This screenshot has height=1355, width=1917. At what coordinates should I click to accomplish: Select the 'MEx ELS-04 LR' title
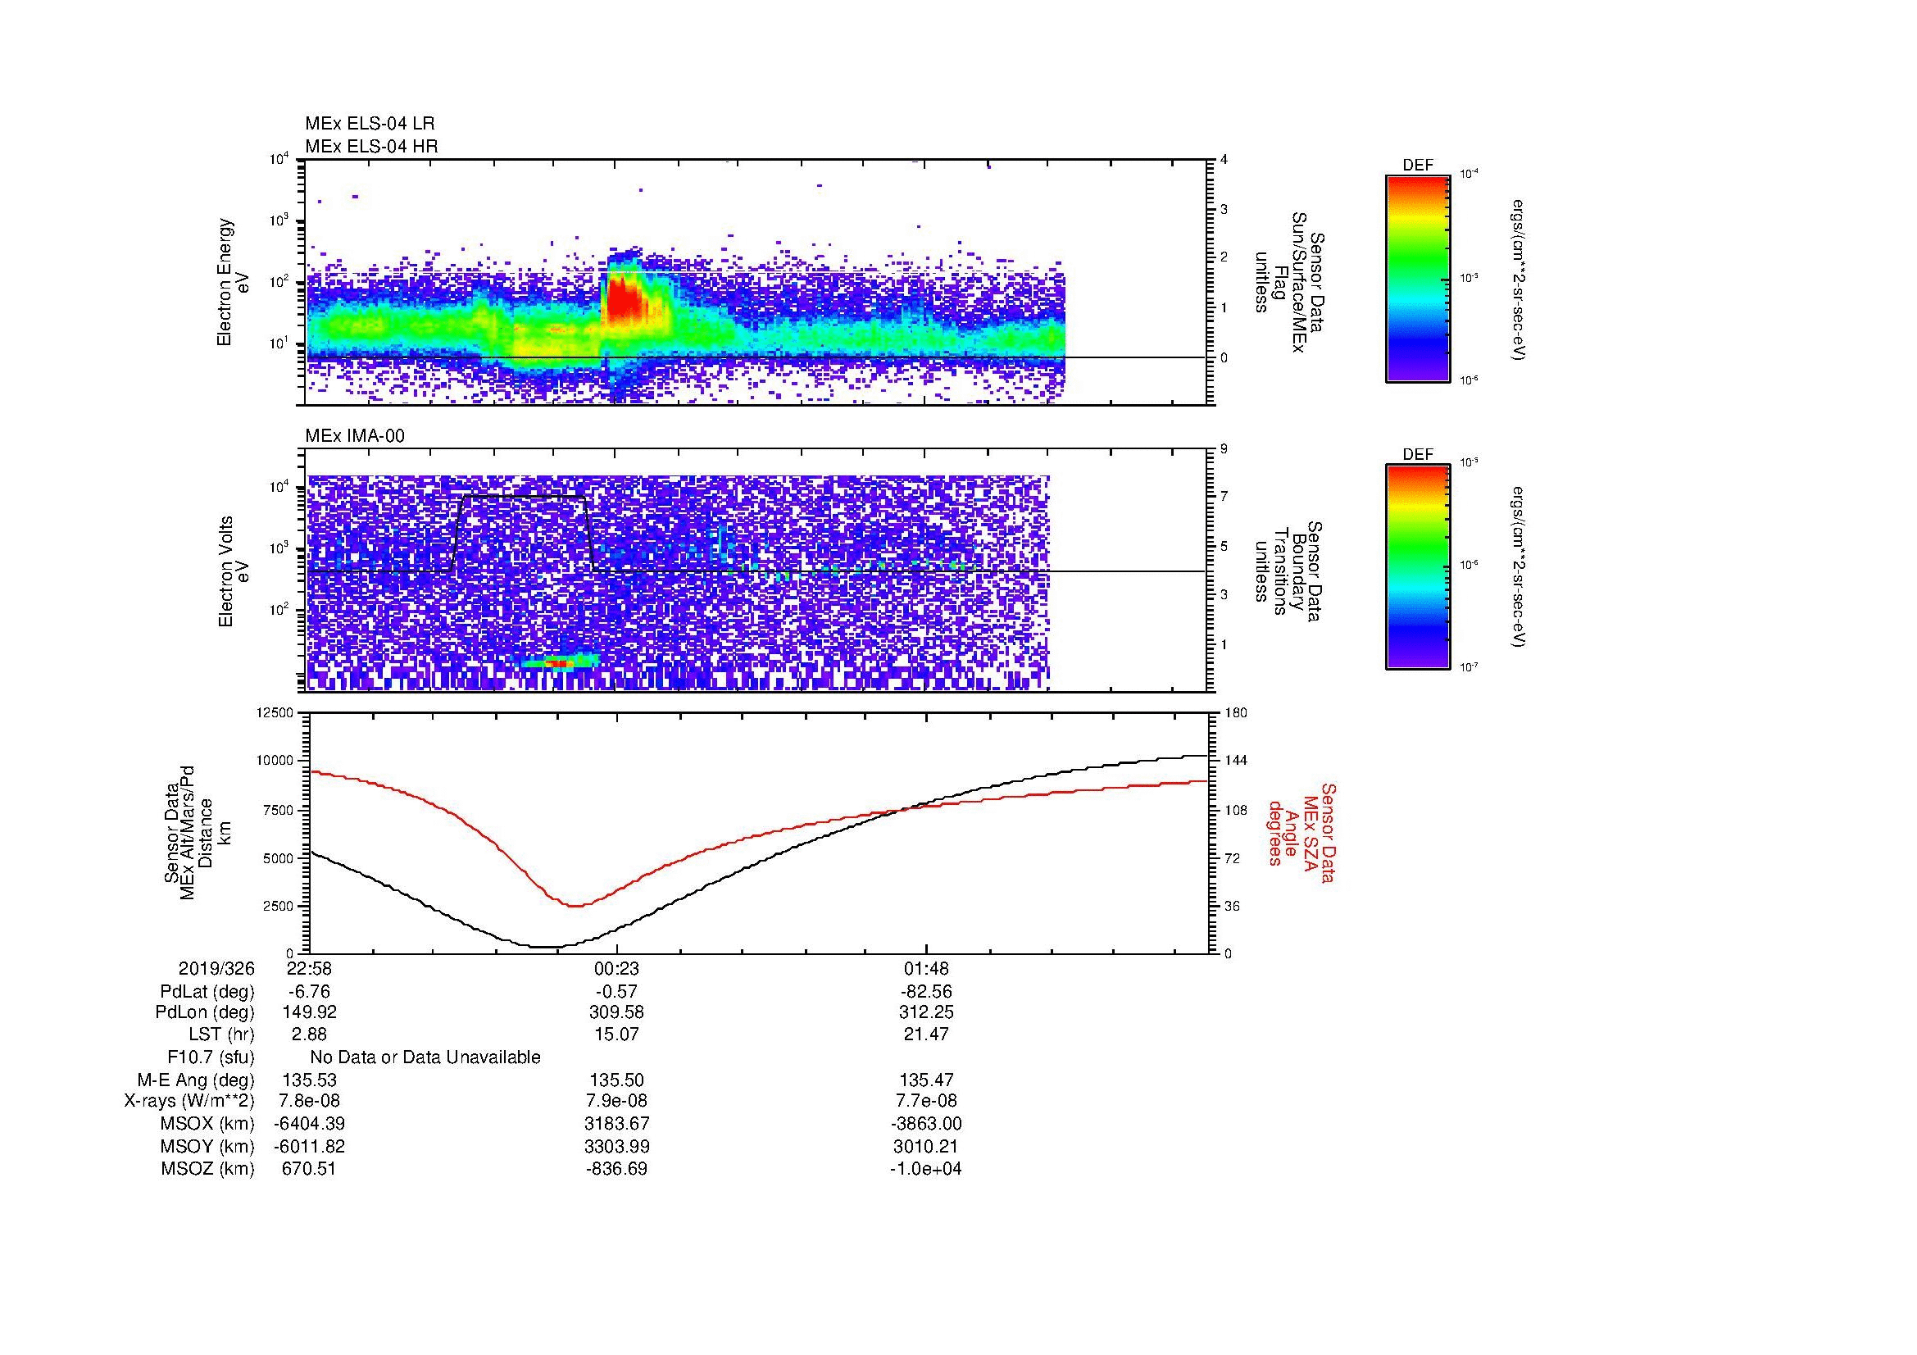coord(370,124)
